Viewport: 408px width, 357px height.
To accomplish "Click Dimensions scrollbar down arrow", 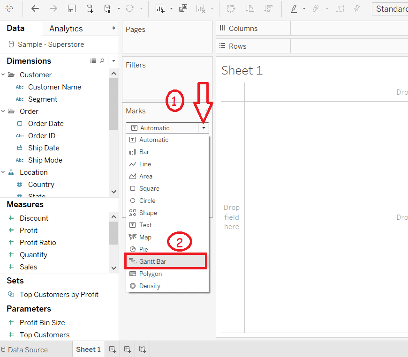I will tap(113, 192).
